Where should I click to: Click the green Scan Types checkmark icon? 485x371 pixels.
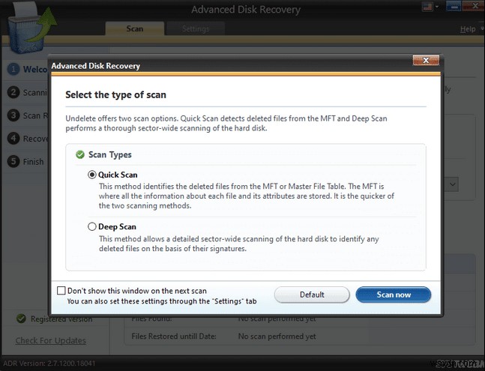(x=80, y=154)
